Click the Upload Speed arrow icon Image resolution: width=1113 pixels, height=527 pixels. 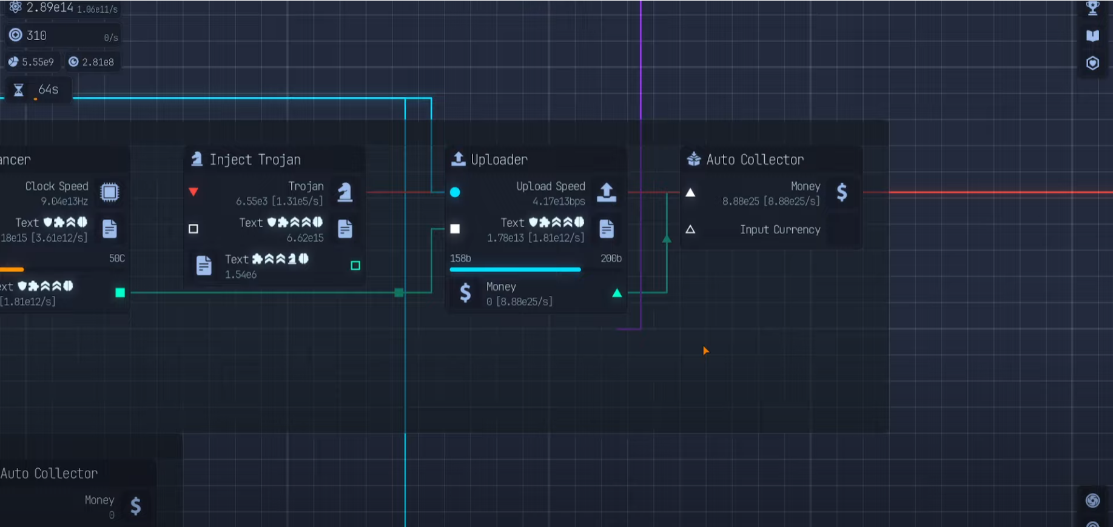click(607, 192)
